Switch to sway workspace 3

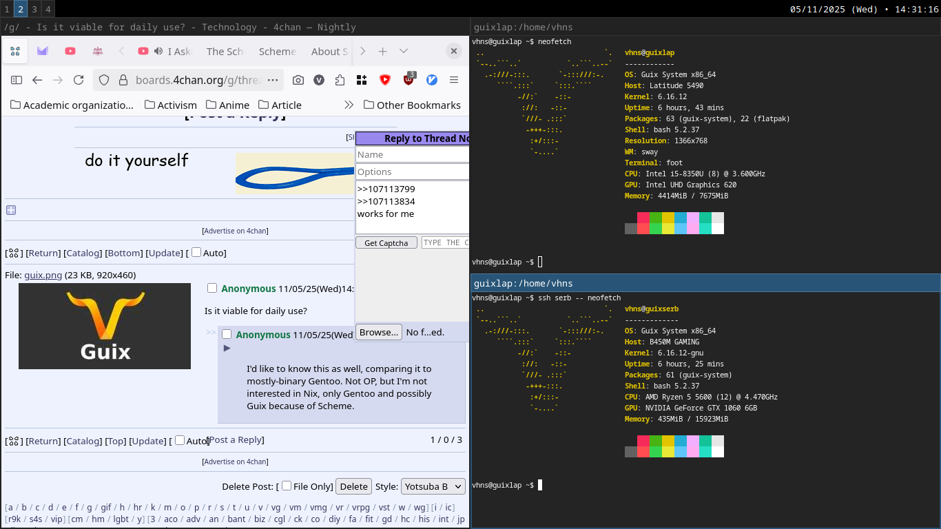tap(34, 9)
